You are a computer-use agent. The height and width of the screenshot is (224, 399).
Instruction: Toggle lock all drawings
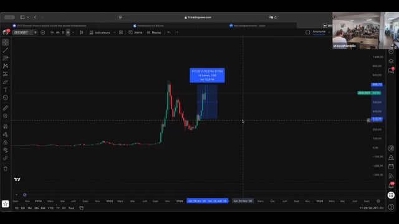pyautogui.click(x=6, y=142)
